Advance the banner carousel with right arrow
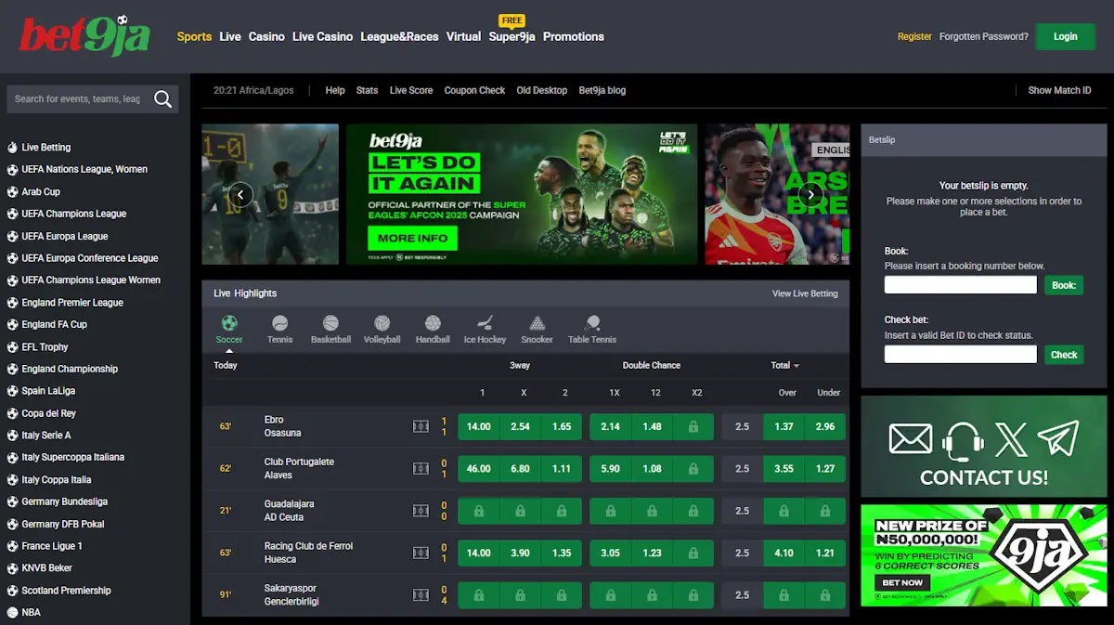 810,194
